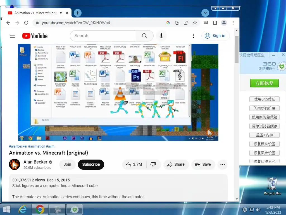Click the YouTube search magnifier button
The image size is (286, 215).
point(144,36)
